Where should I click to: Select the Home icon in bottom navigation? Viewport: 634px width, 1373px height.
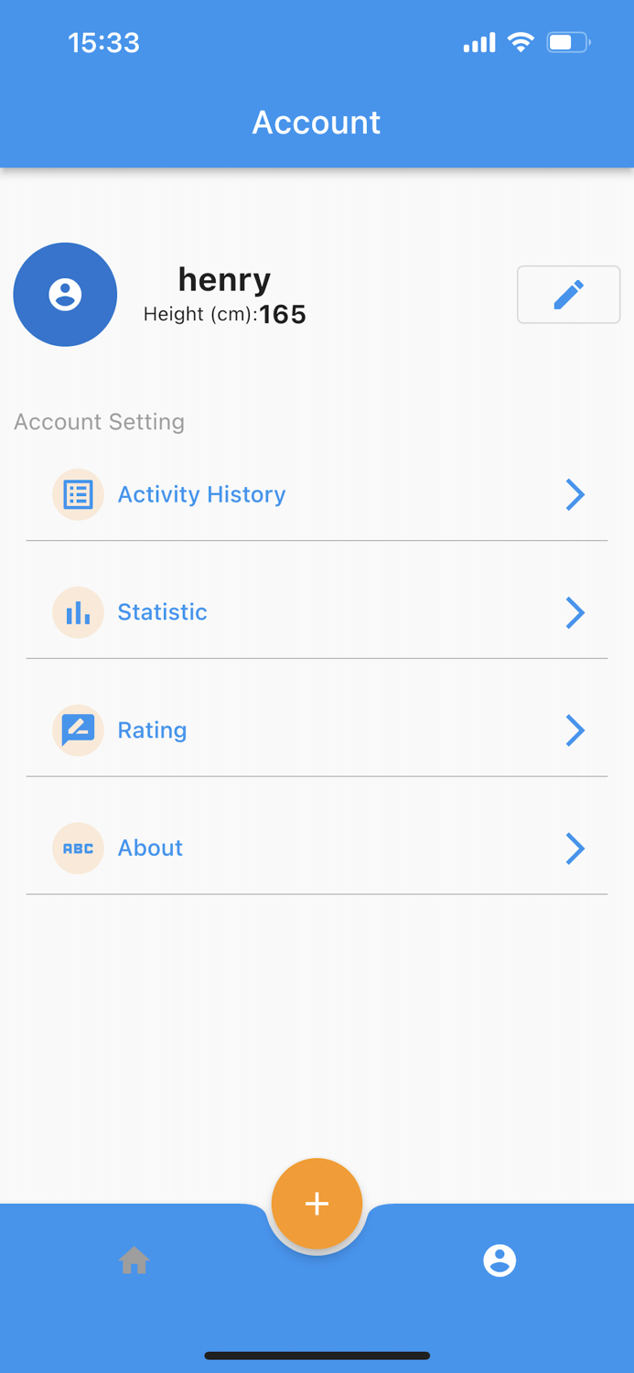point(134,1259)
